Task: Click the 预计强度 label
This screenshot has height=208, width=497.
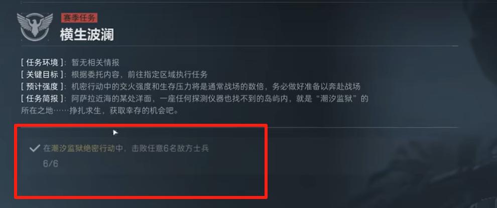Action: (x=42, y=87)
